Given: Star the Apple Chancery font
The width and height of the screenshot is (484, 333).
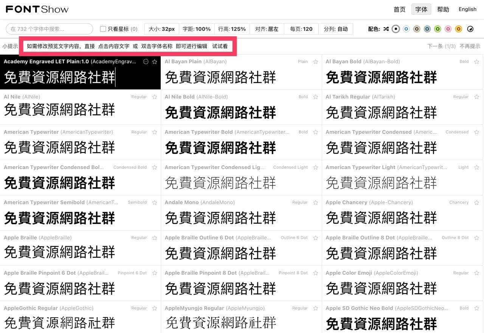Looking at the screenshot, I should click(476, 203).
